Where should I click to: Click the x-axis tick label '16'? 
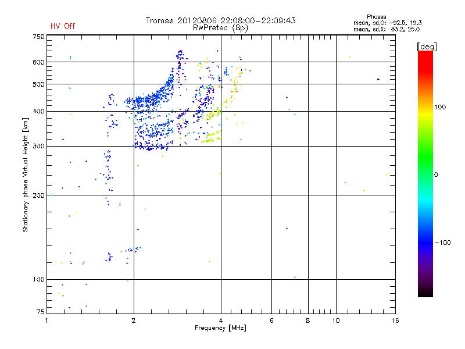[x=395, y=320]
